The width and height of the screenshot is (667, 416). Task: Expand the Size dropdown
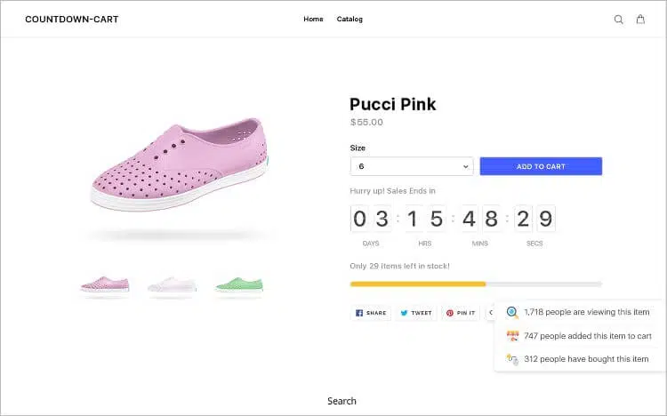pos(412,166)
